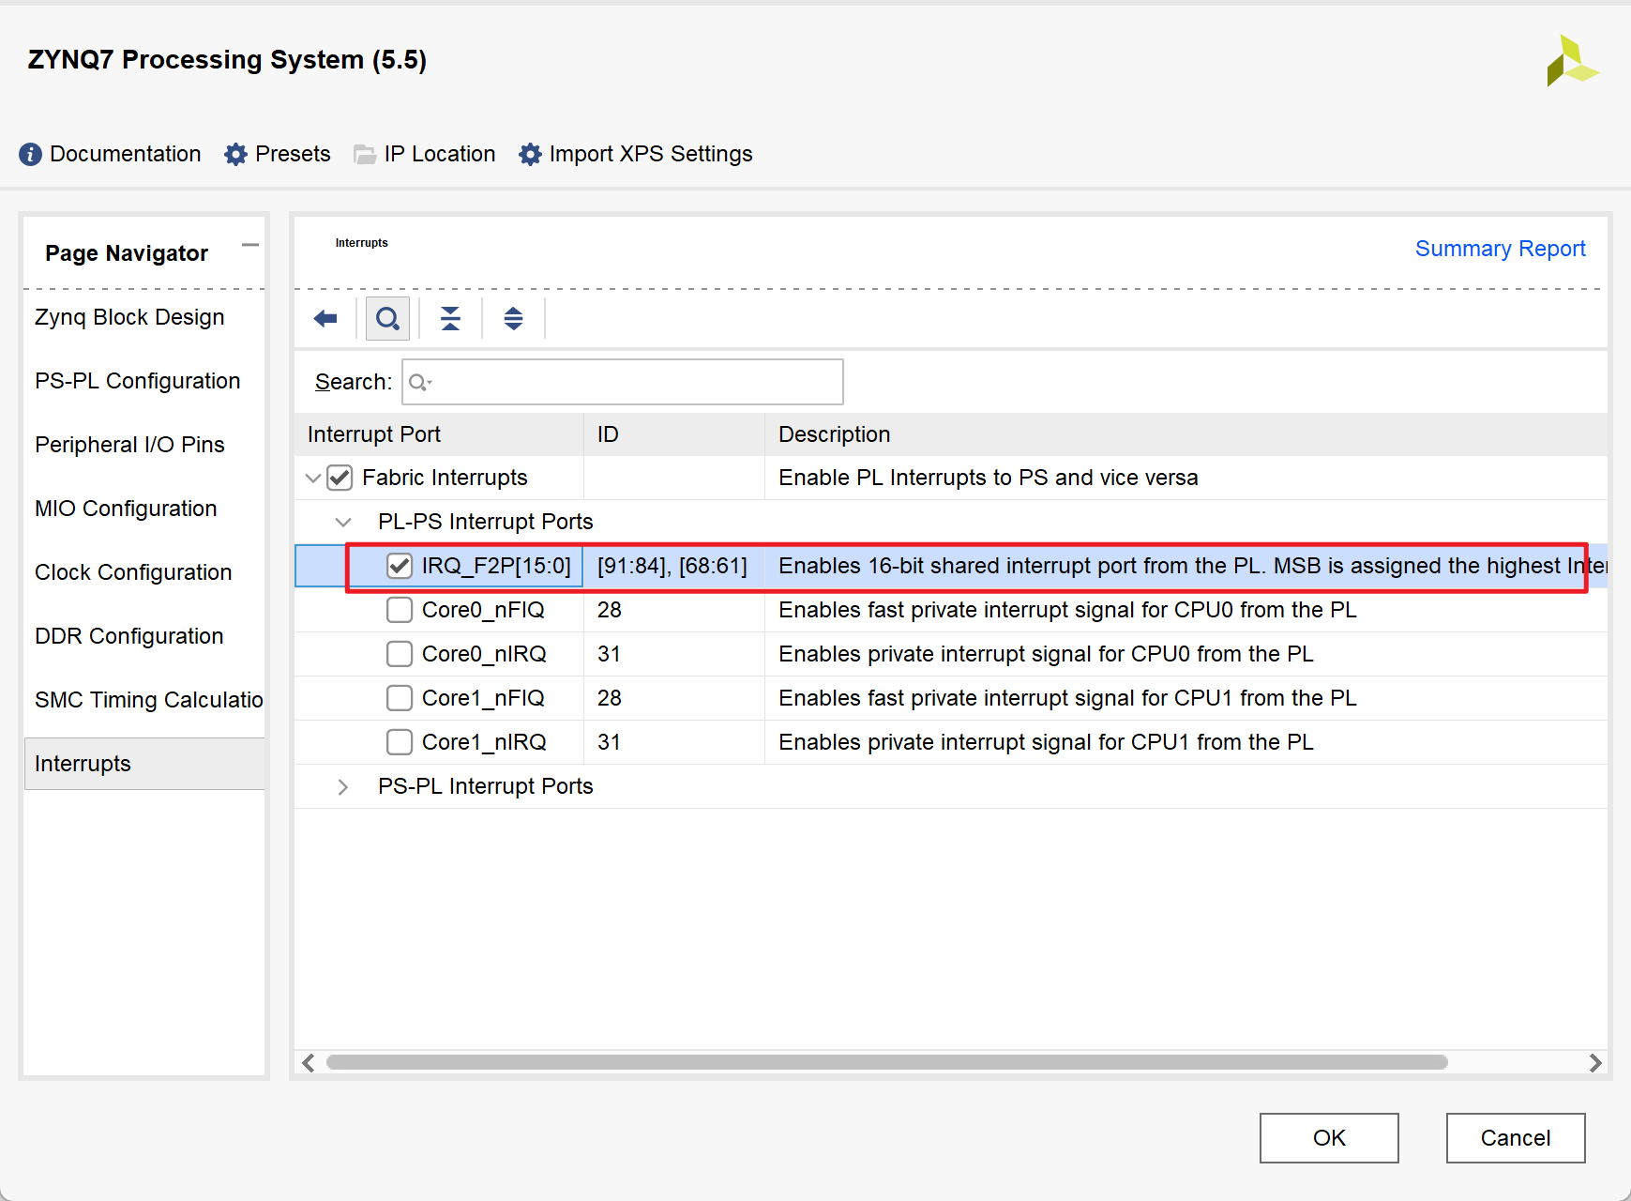Click the Expand All toolbar icon
The height and width of the screenshot is (1201, 1631).
(513, 319)
